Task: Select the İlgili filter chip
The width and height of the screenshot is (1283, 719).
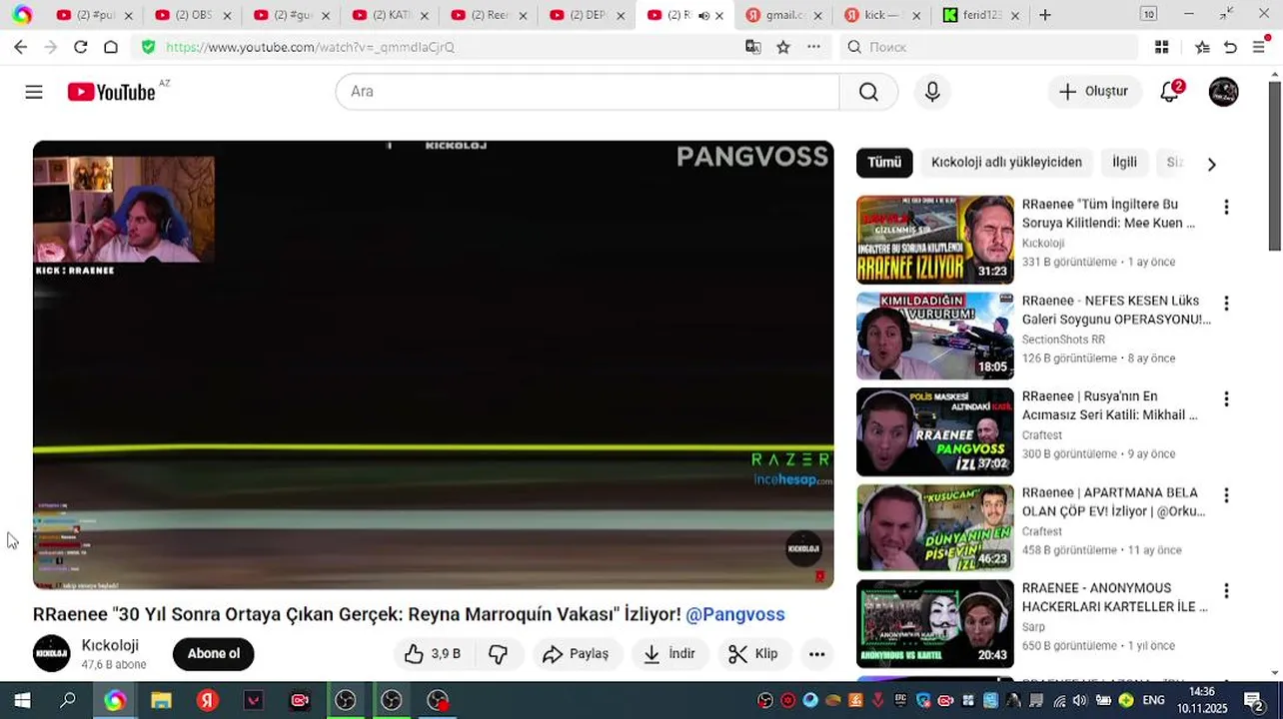Action: coord(1124,163)
